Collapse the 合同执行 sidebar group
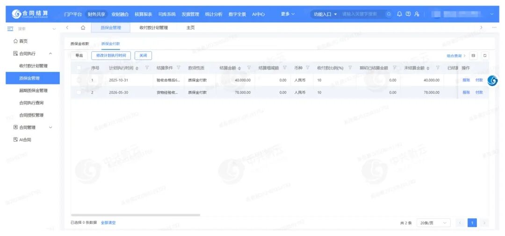Viewport: 505px width, 236px height. click(50, 54)
